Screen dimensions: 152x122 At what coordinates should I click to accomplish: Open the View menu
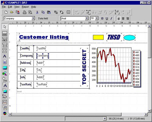17,7
